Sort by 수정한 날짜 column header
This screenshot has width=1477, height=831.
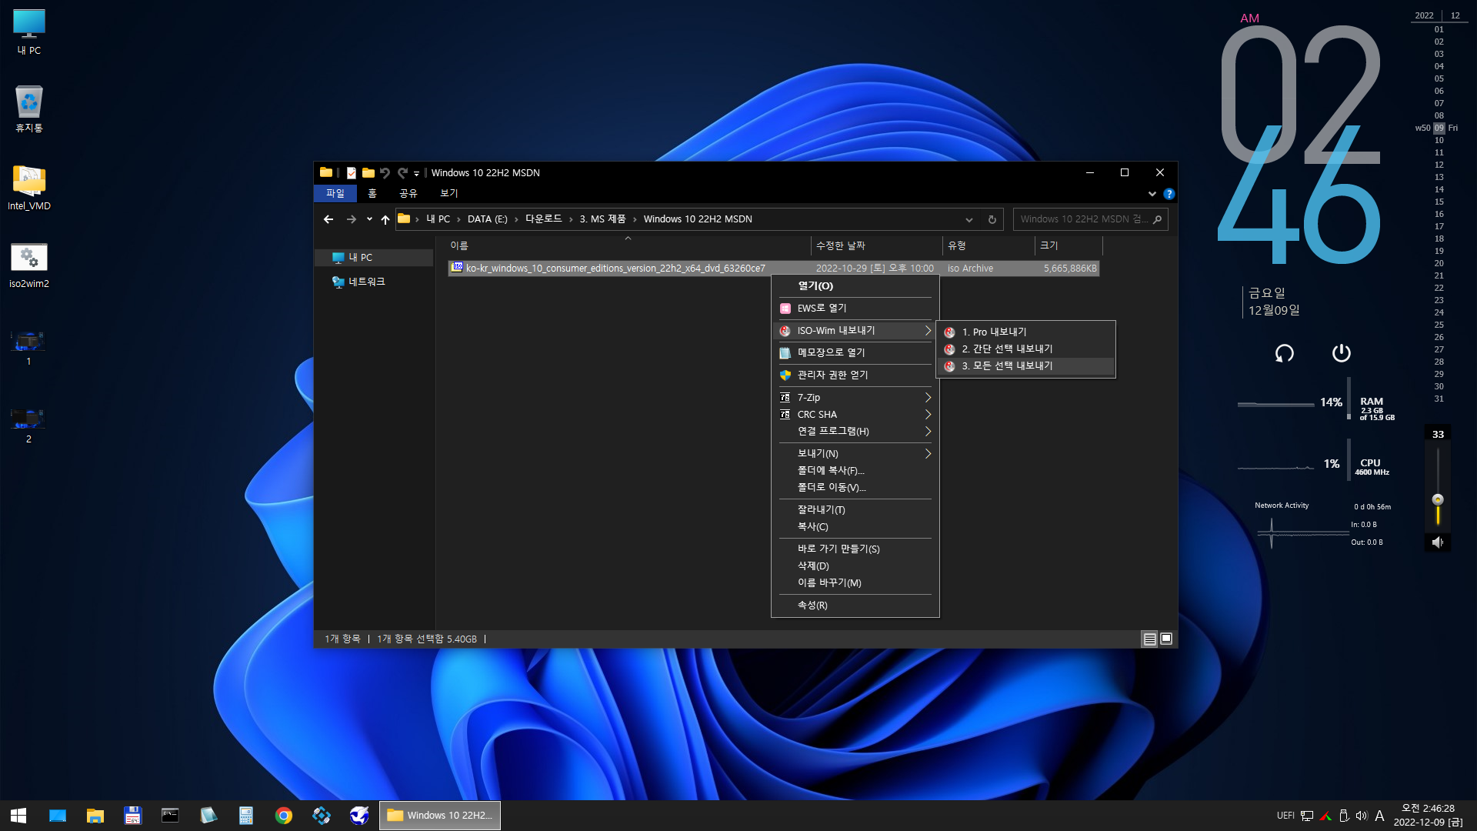point(877,245)
